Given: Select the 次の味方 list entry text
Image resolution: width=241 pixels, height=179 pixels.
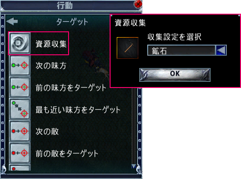Looking at the screenshot, I should 51,65.
